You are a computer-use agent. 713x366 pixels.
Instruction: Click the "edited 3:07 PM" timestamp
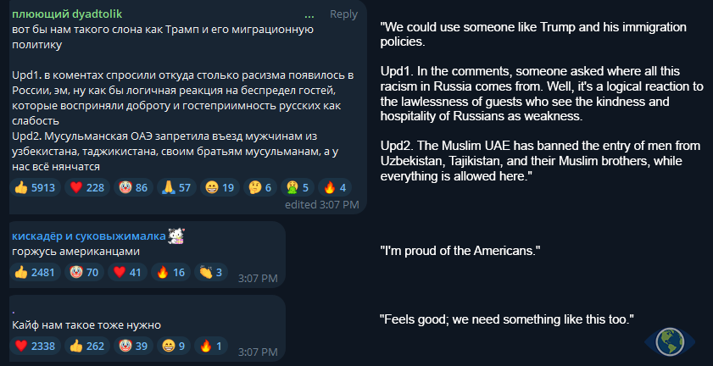pos(321,204)
